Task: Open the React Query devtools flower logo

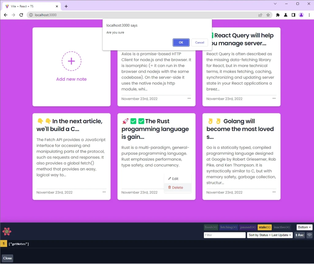Action: pos(7,231)
